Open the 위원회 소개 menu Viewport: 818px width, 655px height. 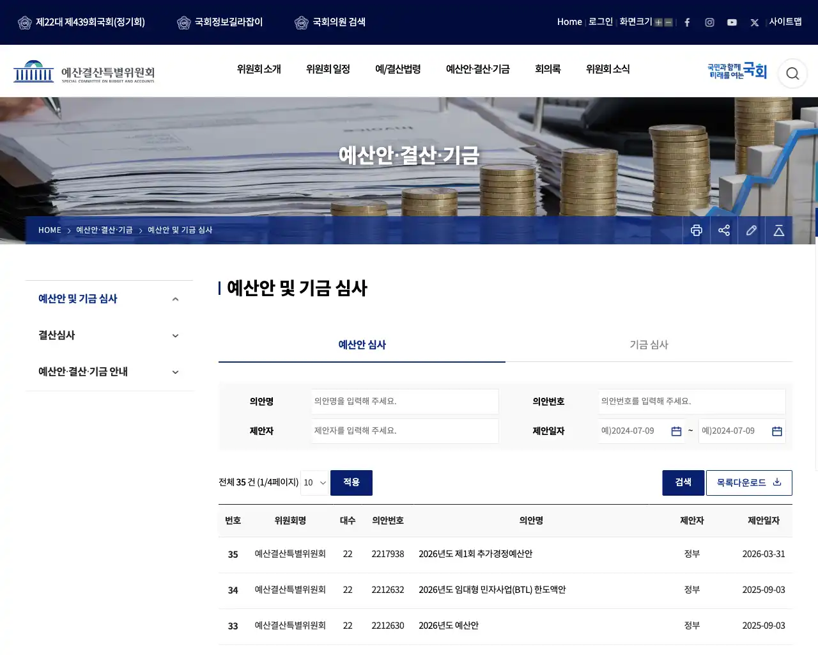[259, 69]
